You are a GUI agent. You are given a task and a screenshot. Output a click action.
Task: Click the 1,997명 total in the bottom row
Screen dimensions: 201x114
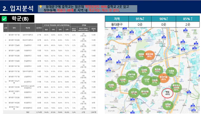(93, 112)
